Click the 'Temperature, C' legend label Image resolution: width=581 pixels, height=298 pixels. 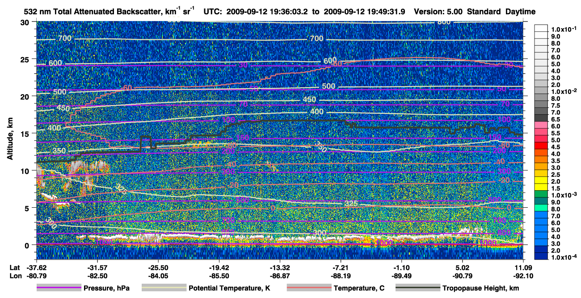tap(359, 289)
